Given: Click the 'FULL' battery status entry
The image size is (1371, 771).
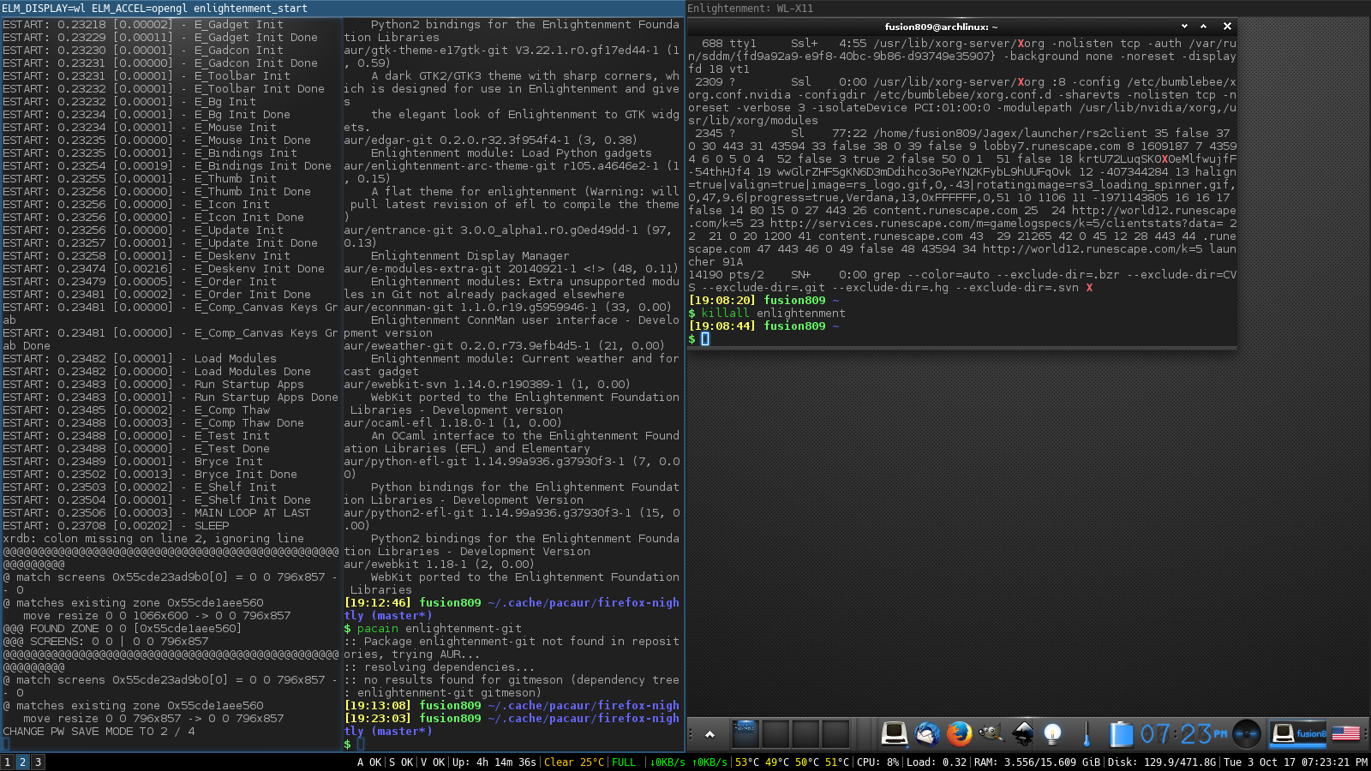Looking at the screenshot, I should [x=624, y=762].
